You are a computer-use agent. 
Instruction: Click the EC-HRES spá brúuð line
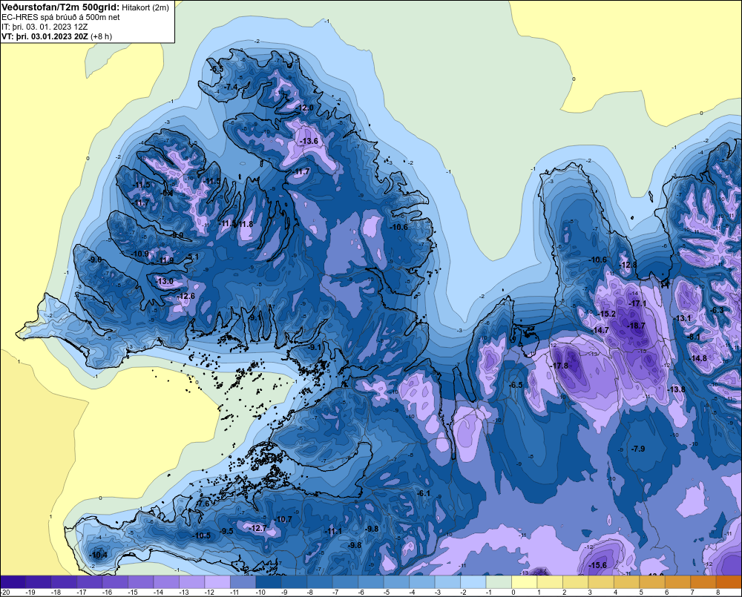tap(61, 18)
